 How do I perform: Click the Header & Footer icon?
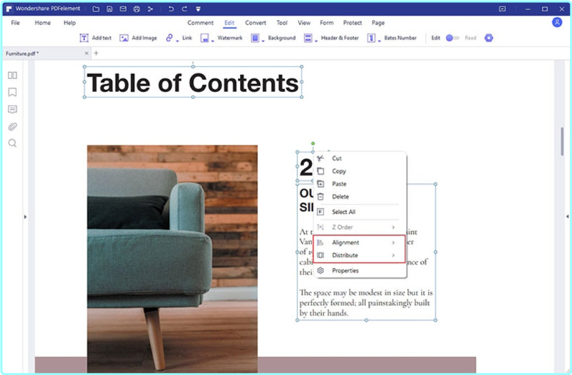(308, 38)
